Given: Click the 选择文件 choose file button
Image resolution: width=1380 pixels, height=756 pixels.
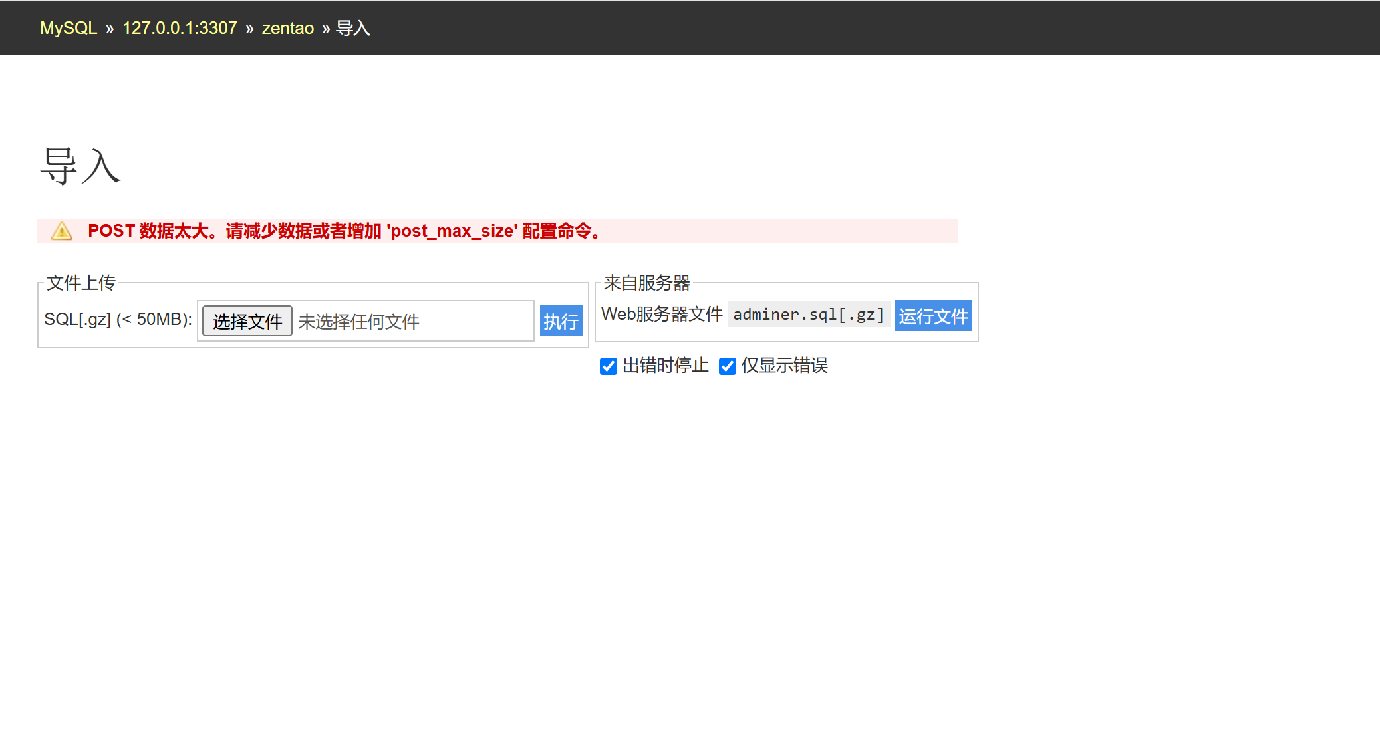Looking at the screenshot, I should click(x=247, y=321).
